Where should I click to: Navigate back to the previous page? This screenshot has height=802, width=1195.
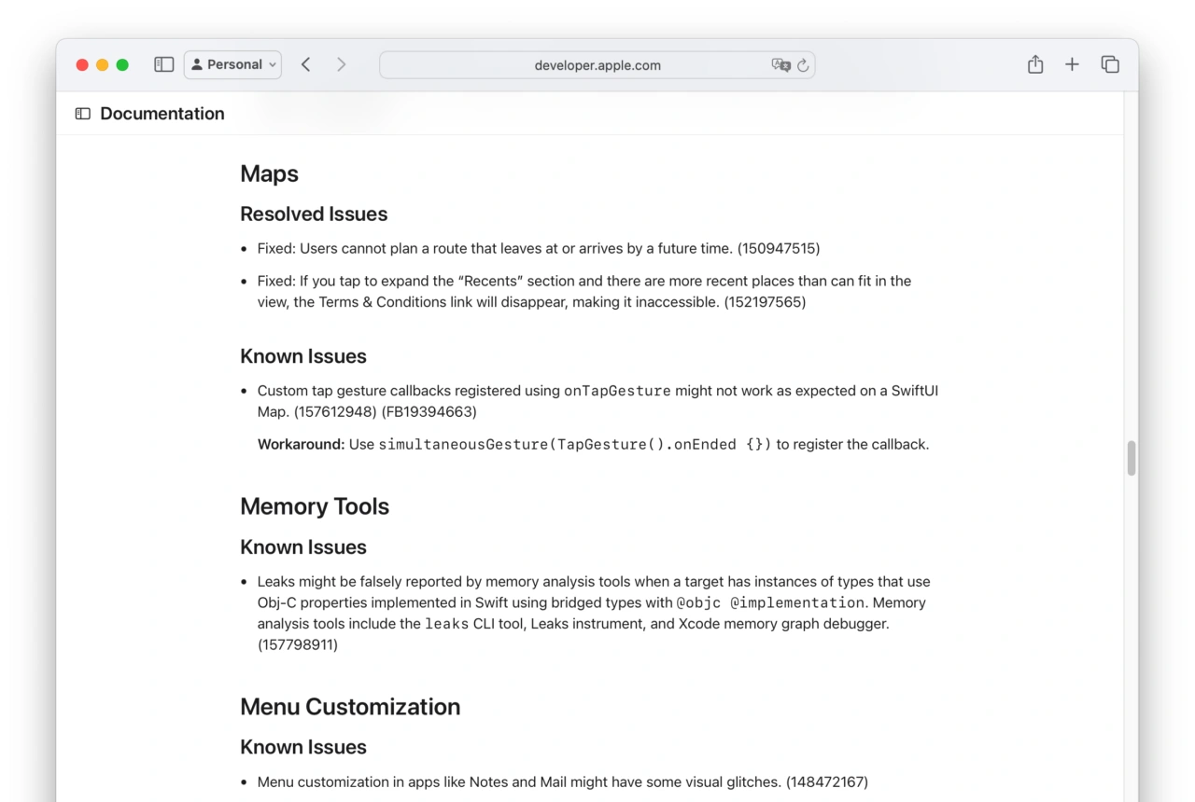coord(306,64)
